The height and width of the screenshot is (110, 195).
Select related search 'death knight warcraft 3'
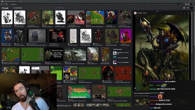(x=122, y=62)
